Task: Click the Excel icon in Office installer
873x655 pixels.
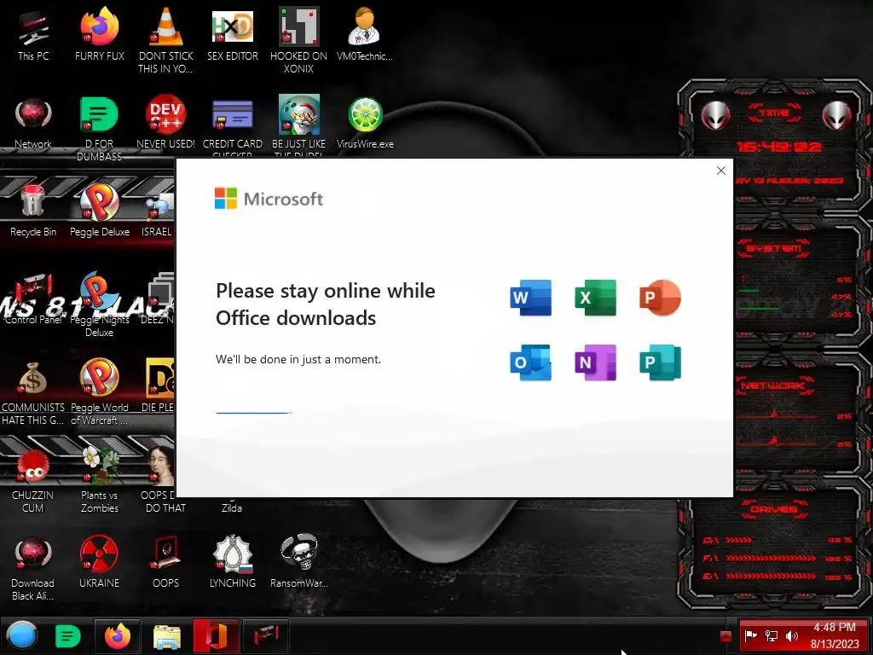Action: (x=595, y=298)
